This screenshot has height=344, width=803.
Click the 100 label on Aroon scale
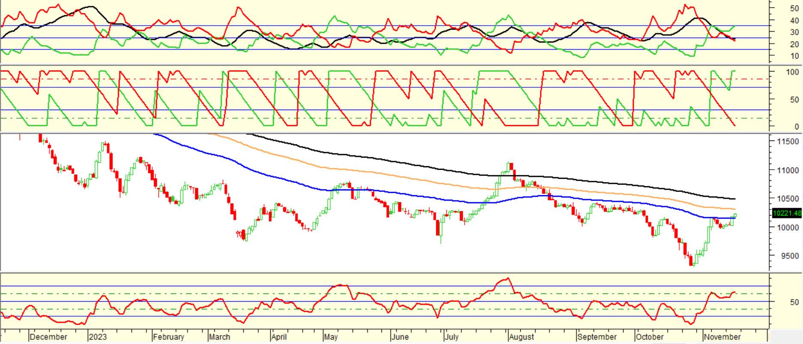(x=792, y=72)
